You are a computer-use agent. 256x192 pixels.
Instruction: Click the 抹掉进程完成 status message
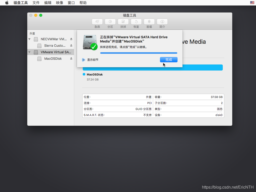pyautogui.click(x=123, y=47)
